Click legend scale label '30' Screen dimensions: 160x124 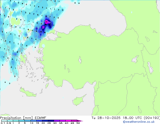pyautogui.click(x=55, y=123)
